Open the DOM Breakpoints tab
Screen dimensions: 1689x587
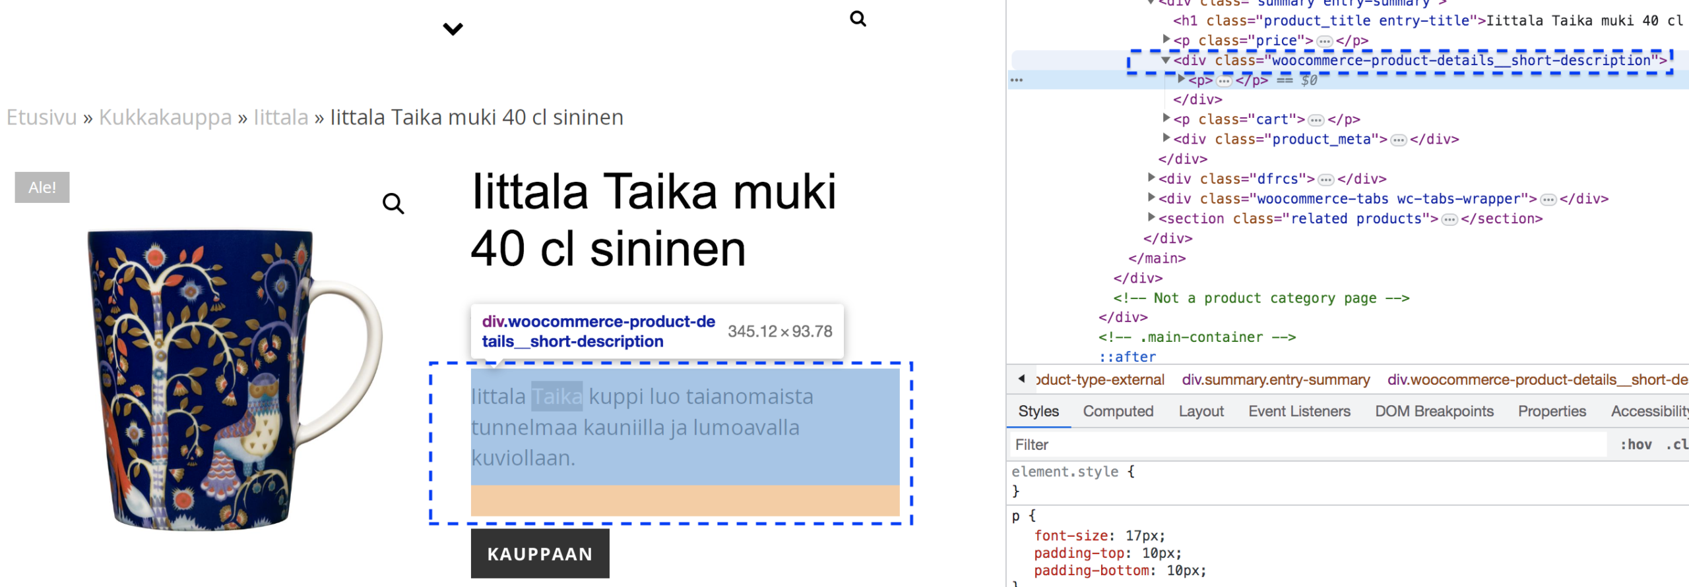(x=1434, y=411)
